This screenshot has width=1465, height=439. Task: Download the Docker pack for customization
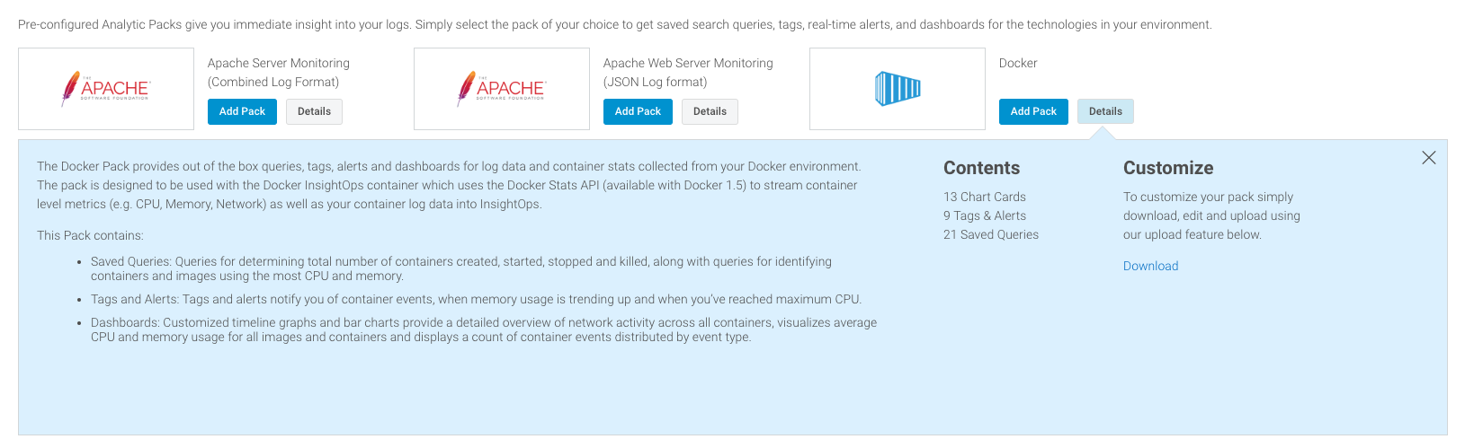[1150, 266]
